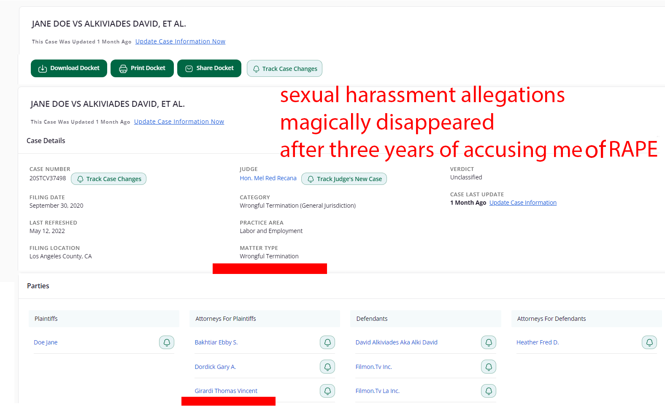Click the bell icon for David Alkiviades defendant
The width and height of the screenshot is (665, 420).
coord(488,342)
